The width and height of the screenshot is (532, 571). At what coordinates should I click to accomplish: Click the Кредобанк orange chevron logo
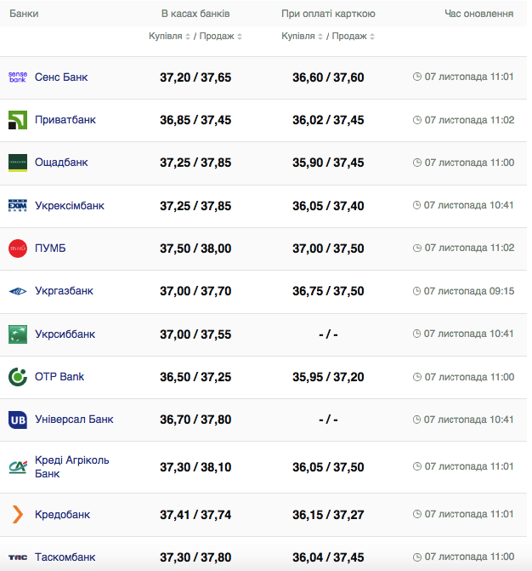click(18, 515)
